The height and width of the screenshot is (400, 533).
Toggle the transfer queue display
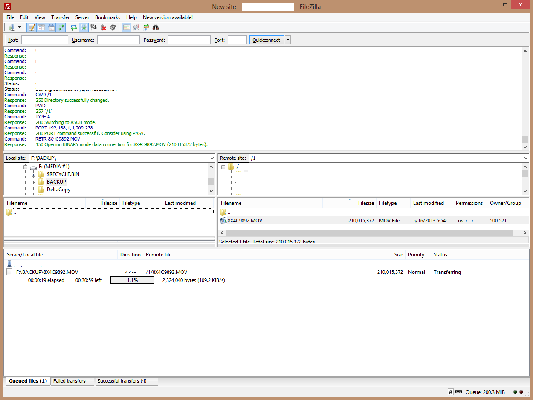[61, 27]
